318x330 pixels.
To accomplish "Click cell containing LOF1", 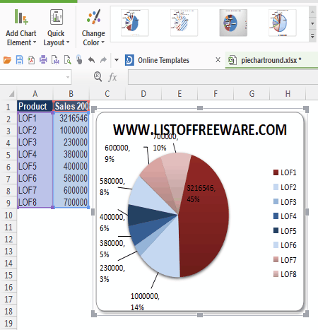I will [35, 118].
